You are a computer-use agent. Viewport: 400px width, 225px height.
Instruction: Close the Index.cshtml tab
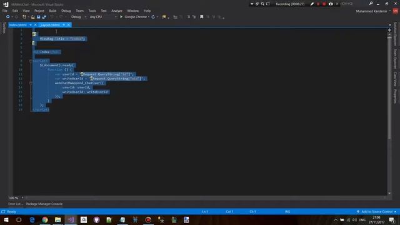tap(35, 25)
